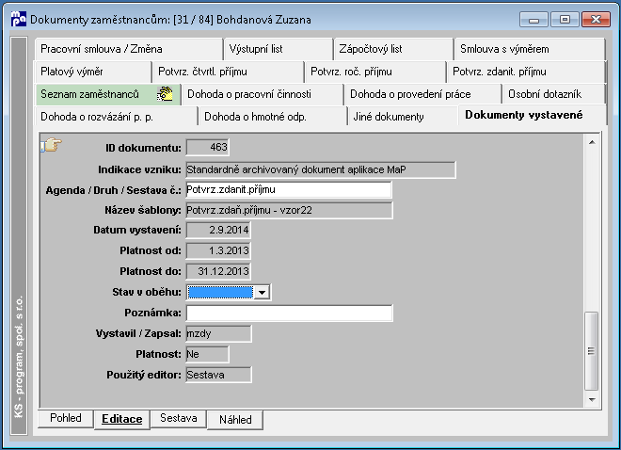Select the Dokumenty vystavené tab

tap(532, 115)
